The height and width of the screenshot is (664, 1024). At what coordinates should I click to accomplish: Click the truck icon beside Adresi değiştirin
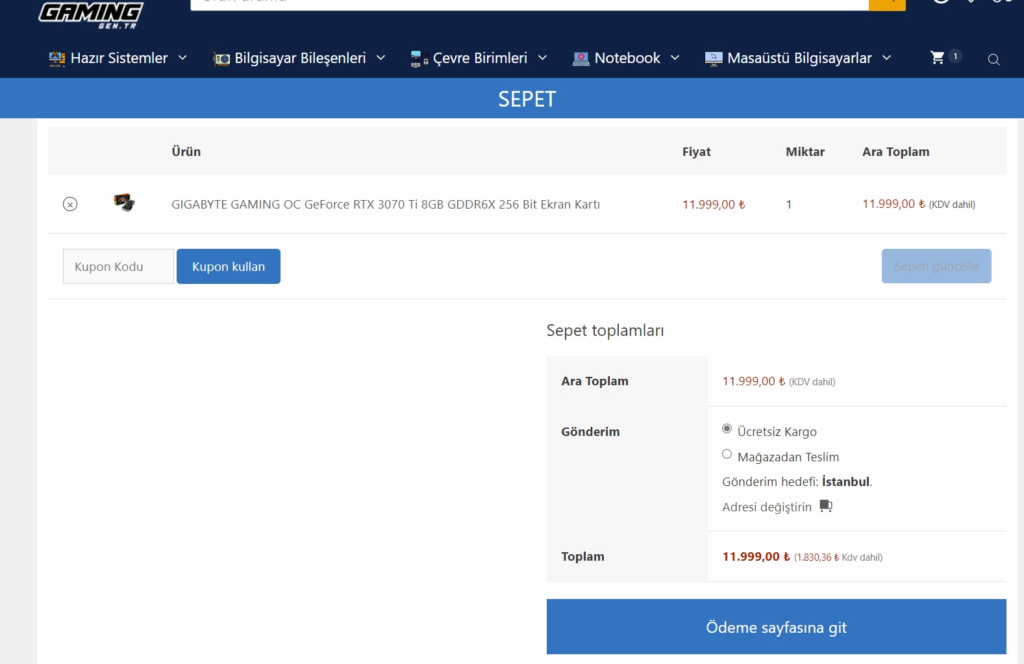826,505
